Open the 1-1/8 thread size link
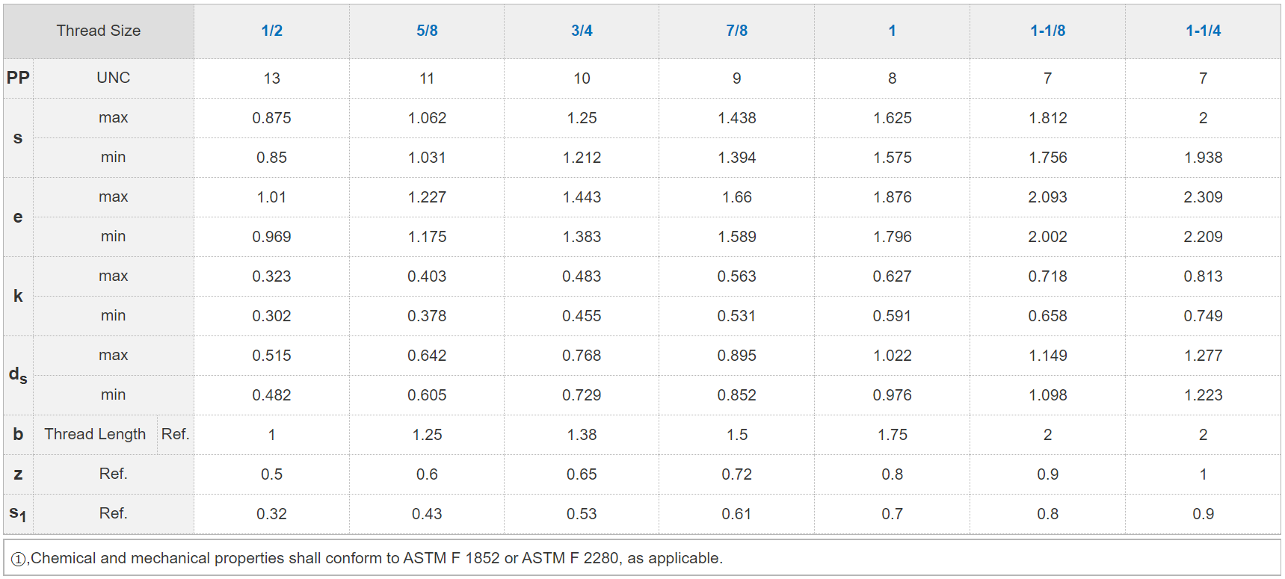Viewport: 1285px width, 579px height. [1047, 31]
